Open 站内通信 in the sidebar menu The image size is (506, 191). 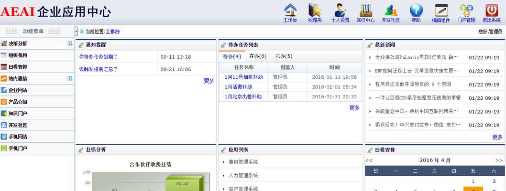click(x=37, y=79)
